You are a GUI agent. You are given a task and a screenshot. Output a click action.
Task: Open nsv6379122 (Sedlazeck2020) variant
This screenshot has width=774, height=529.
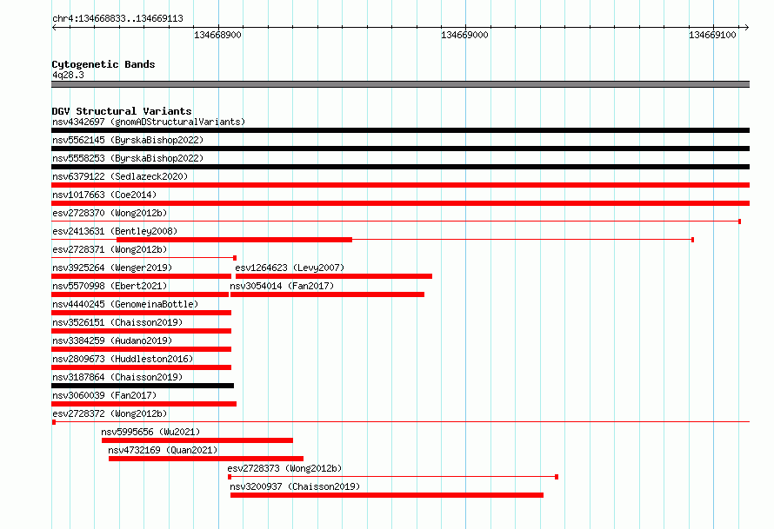[120, 176]
